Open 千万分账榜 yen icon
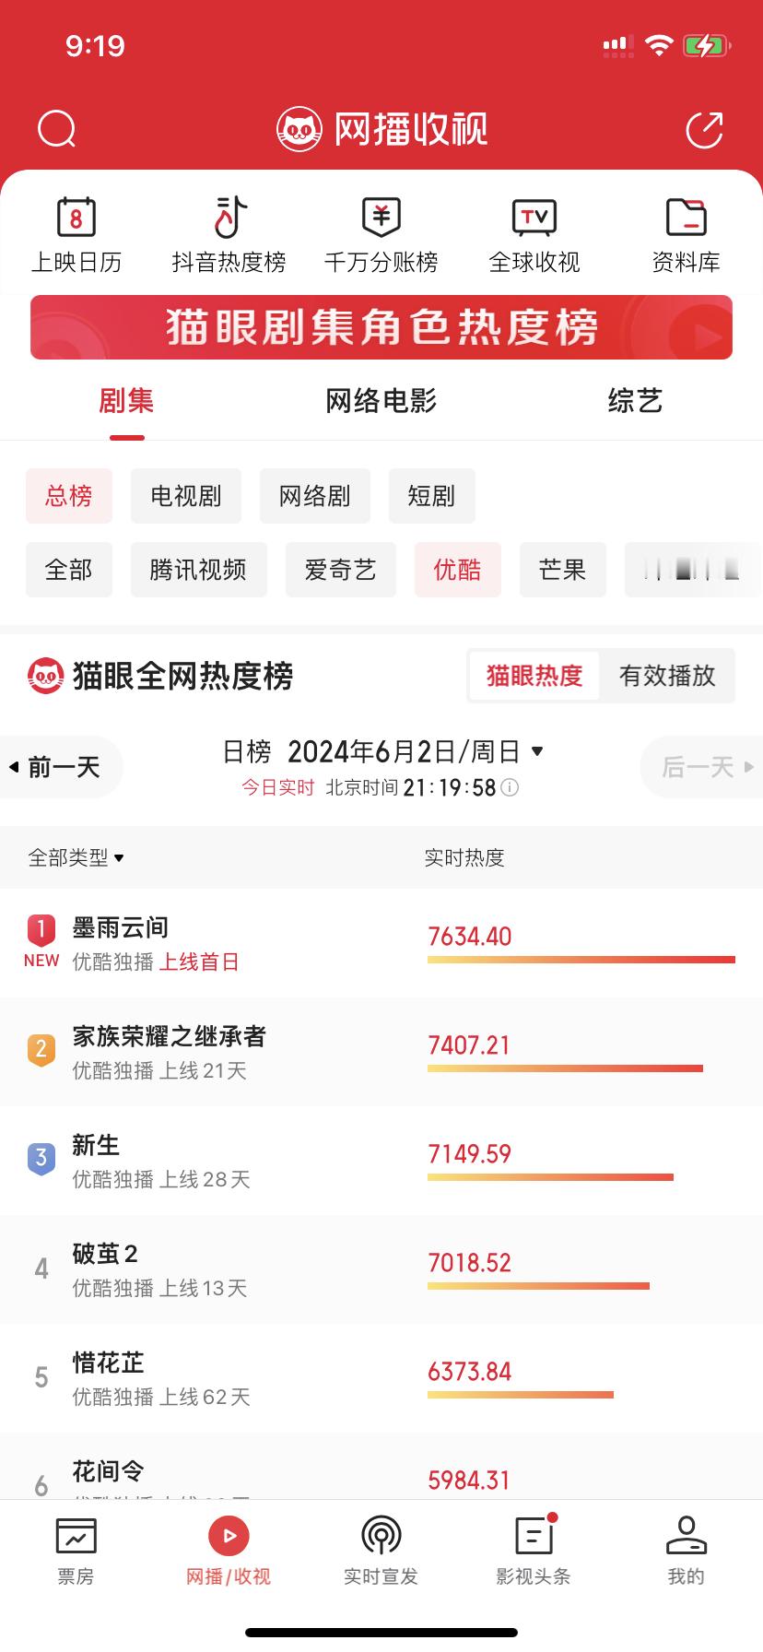This screenshot has height=1652, width=763. (x=381, y=218)
